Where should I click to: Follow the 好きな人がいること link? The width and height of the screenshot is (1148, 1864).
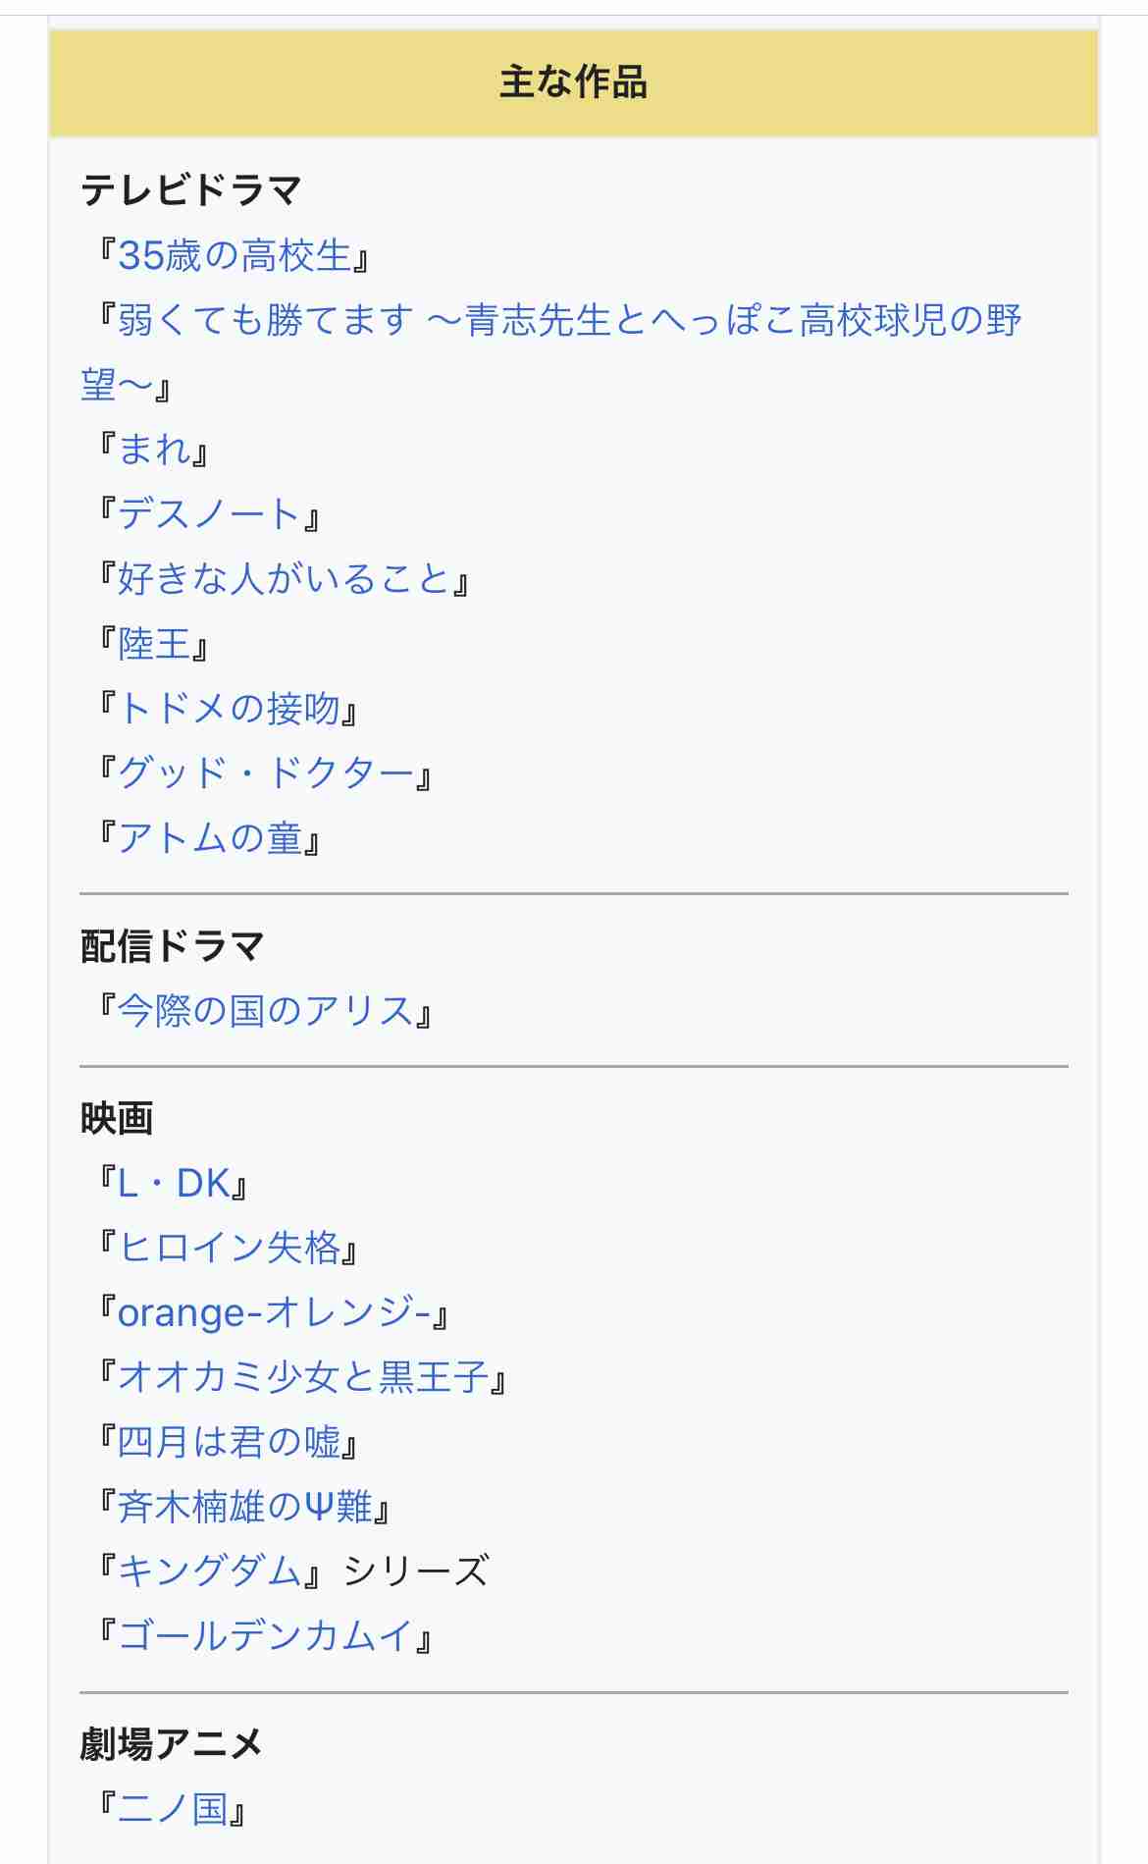coord(284,580)
